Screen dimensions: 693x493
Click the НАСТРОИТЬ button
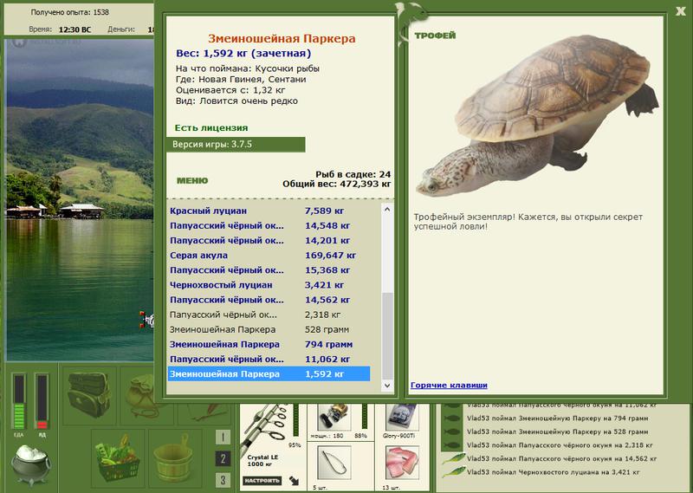point(262,480)
